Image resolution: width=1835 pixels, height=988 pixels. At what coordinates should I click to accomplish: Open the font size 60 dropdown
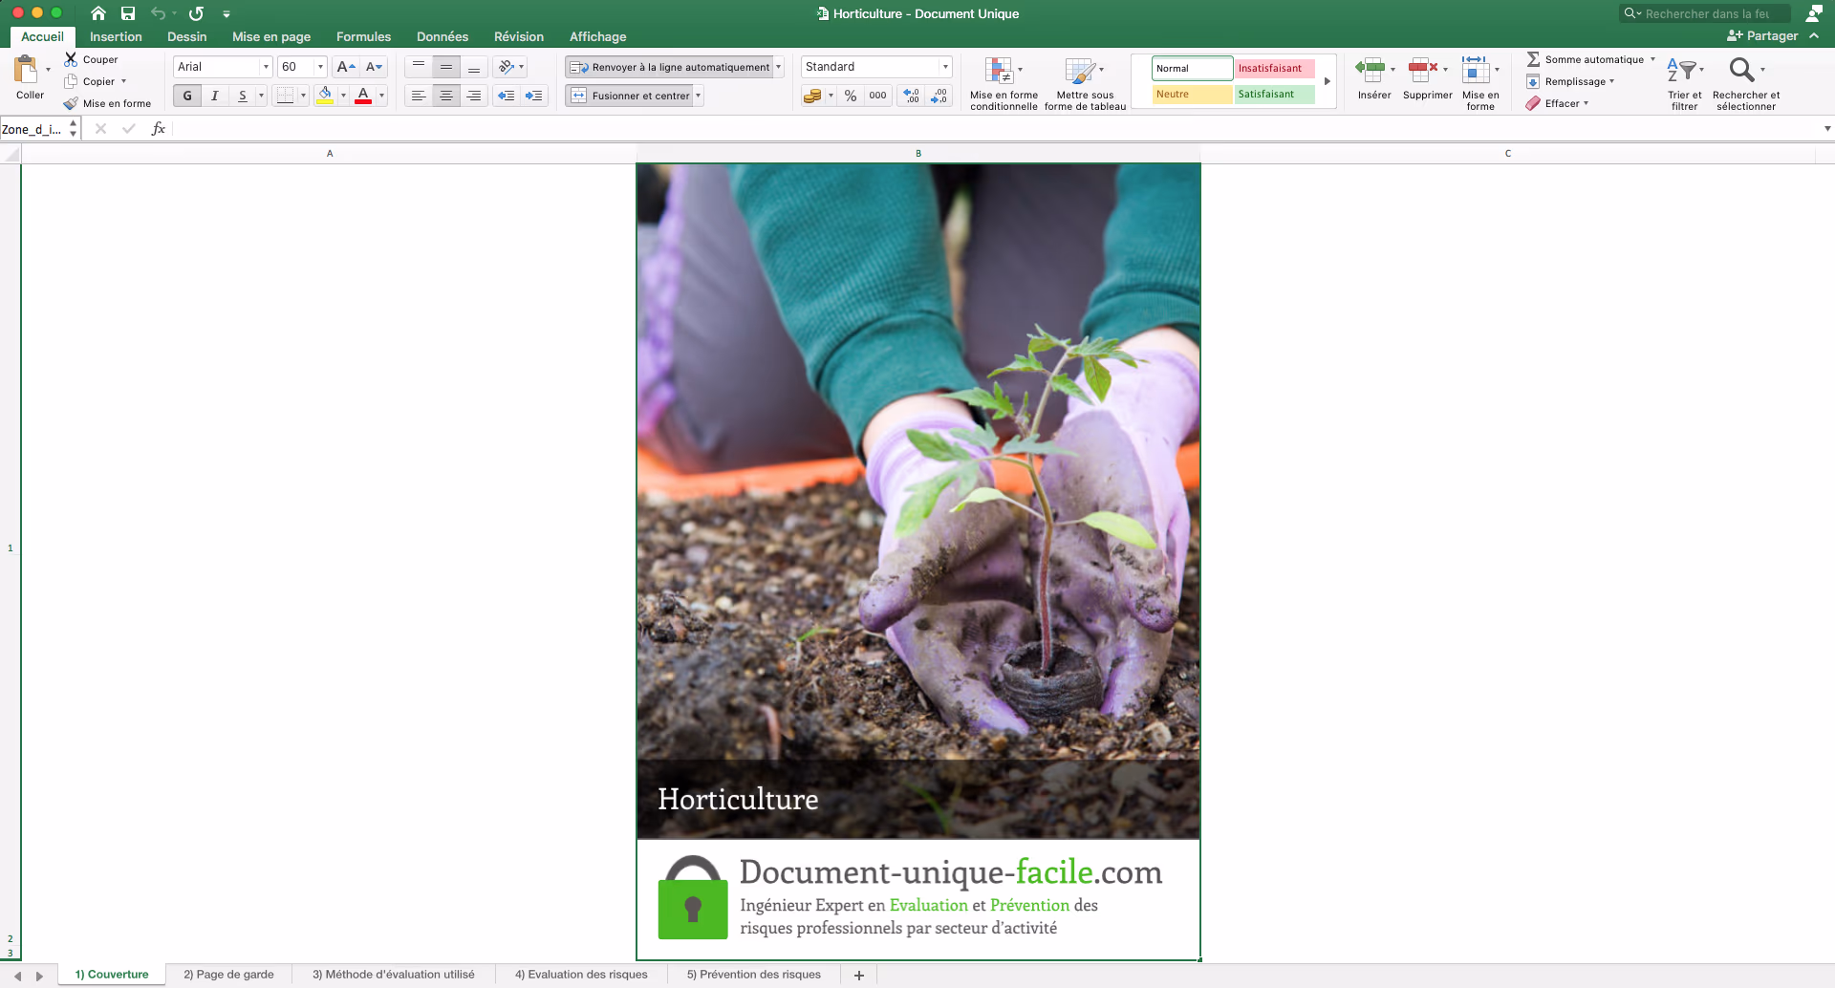(x=320, y=67)
